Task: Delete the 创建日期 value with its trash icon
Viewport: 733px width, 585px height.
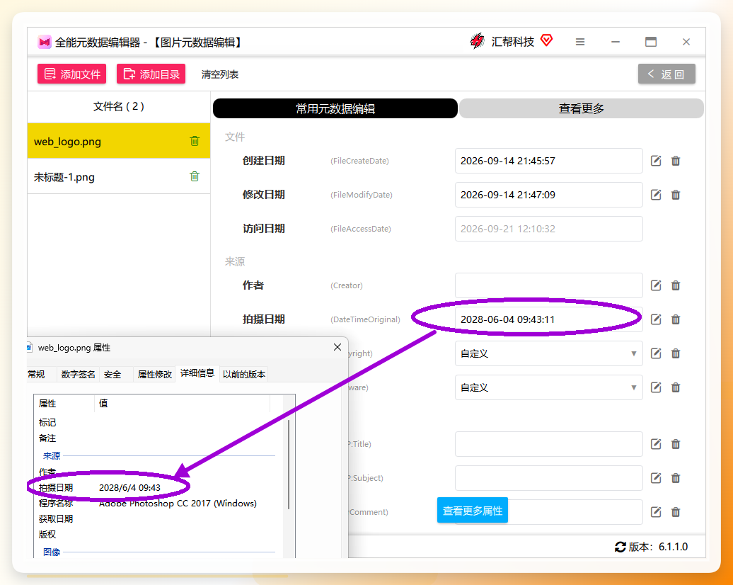Action: (x=676, y=161)
